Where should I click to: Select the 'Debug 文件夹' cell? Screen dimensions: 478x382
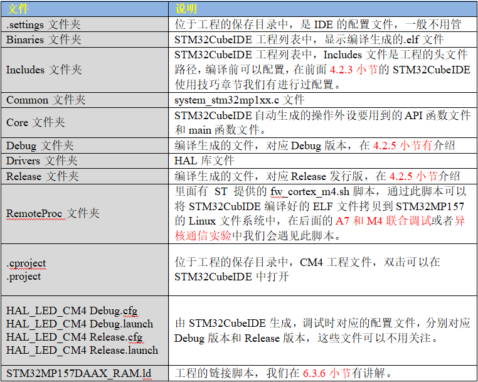85,146
